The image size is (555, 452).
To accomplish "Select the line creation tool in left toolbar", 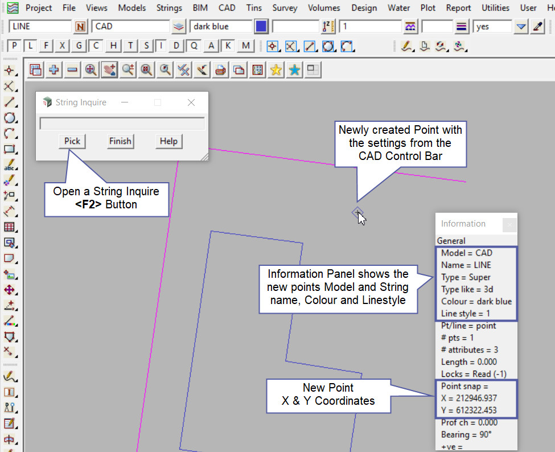I will [x=9, y=102].
